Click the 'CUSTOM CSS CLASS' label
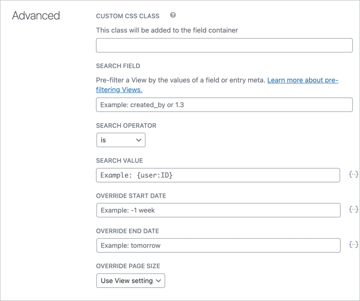360x301 pixels. 128,16
